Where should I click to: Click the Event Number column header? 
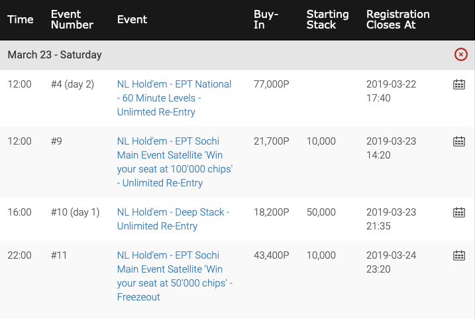[x=72, y=19]
